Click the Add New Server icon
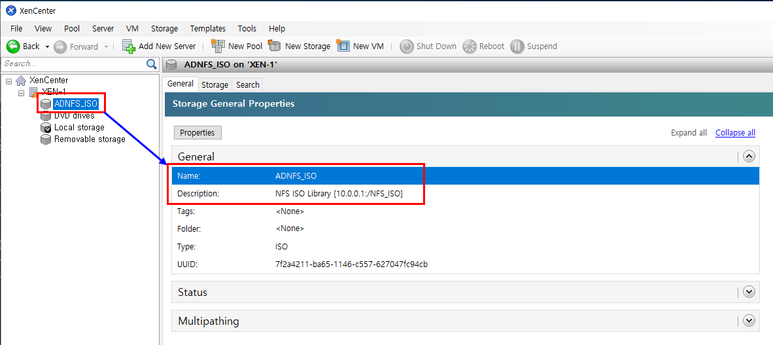773x345 pixels. point(129,46)
